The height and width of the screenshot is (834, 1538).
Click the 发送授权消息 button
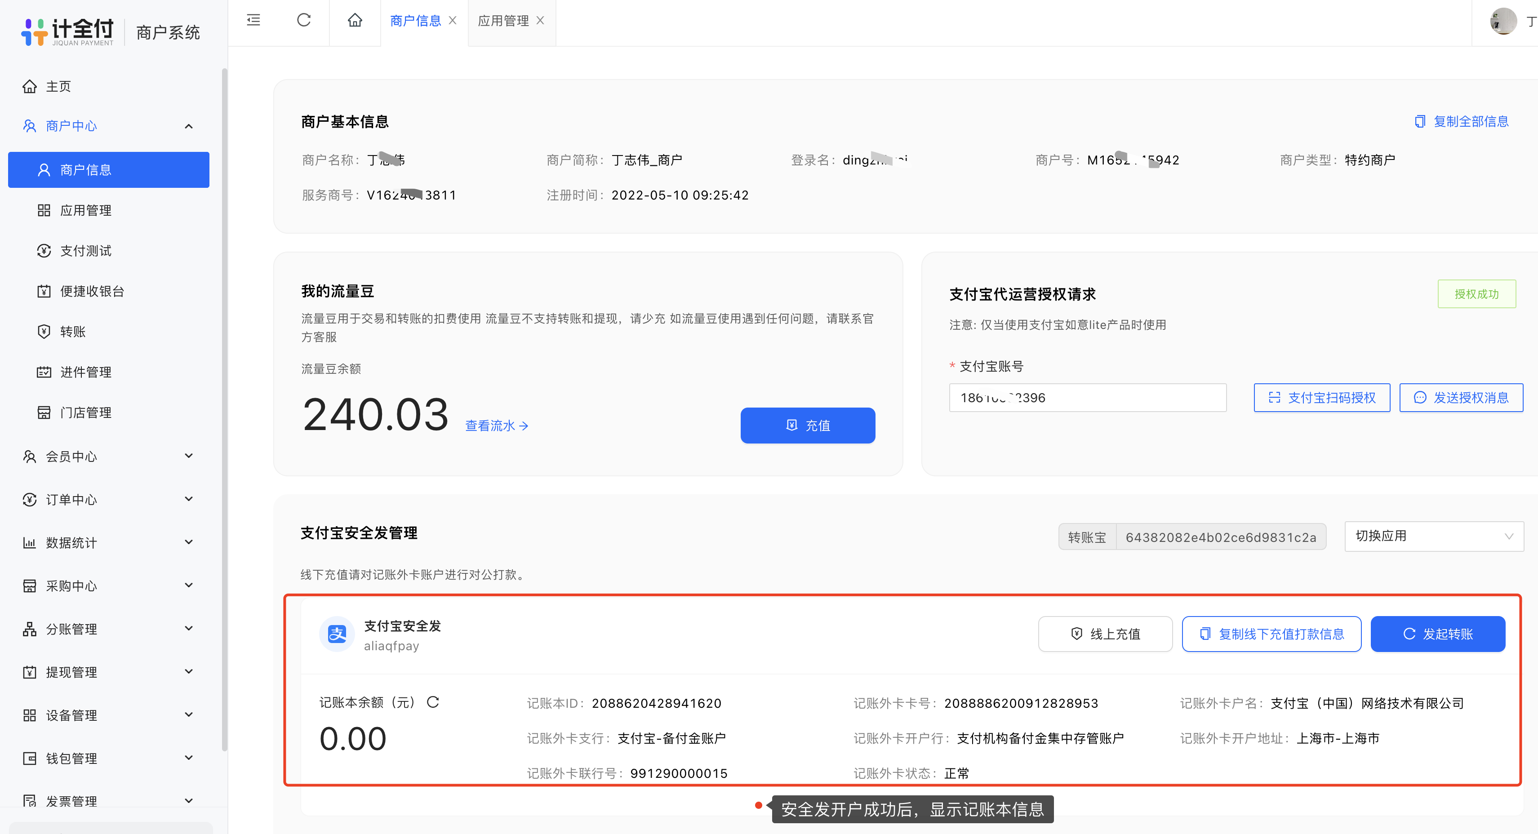click(1461, 398)
